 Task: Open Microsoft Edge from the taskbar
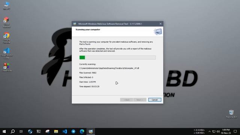(x=82, y=132)
